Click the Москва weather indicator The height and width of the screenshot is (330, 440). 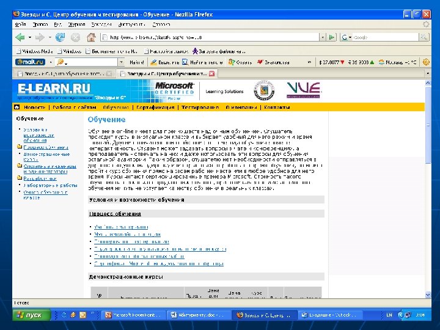pyautogui.click(x=398, y=62)
